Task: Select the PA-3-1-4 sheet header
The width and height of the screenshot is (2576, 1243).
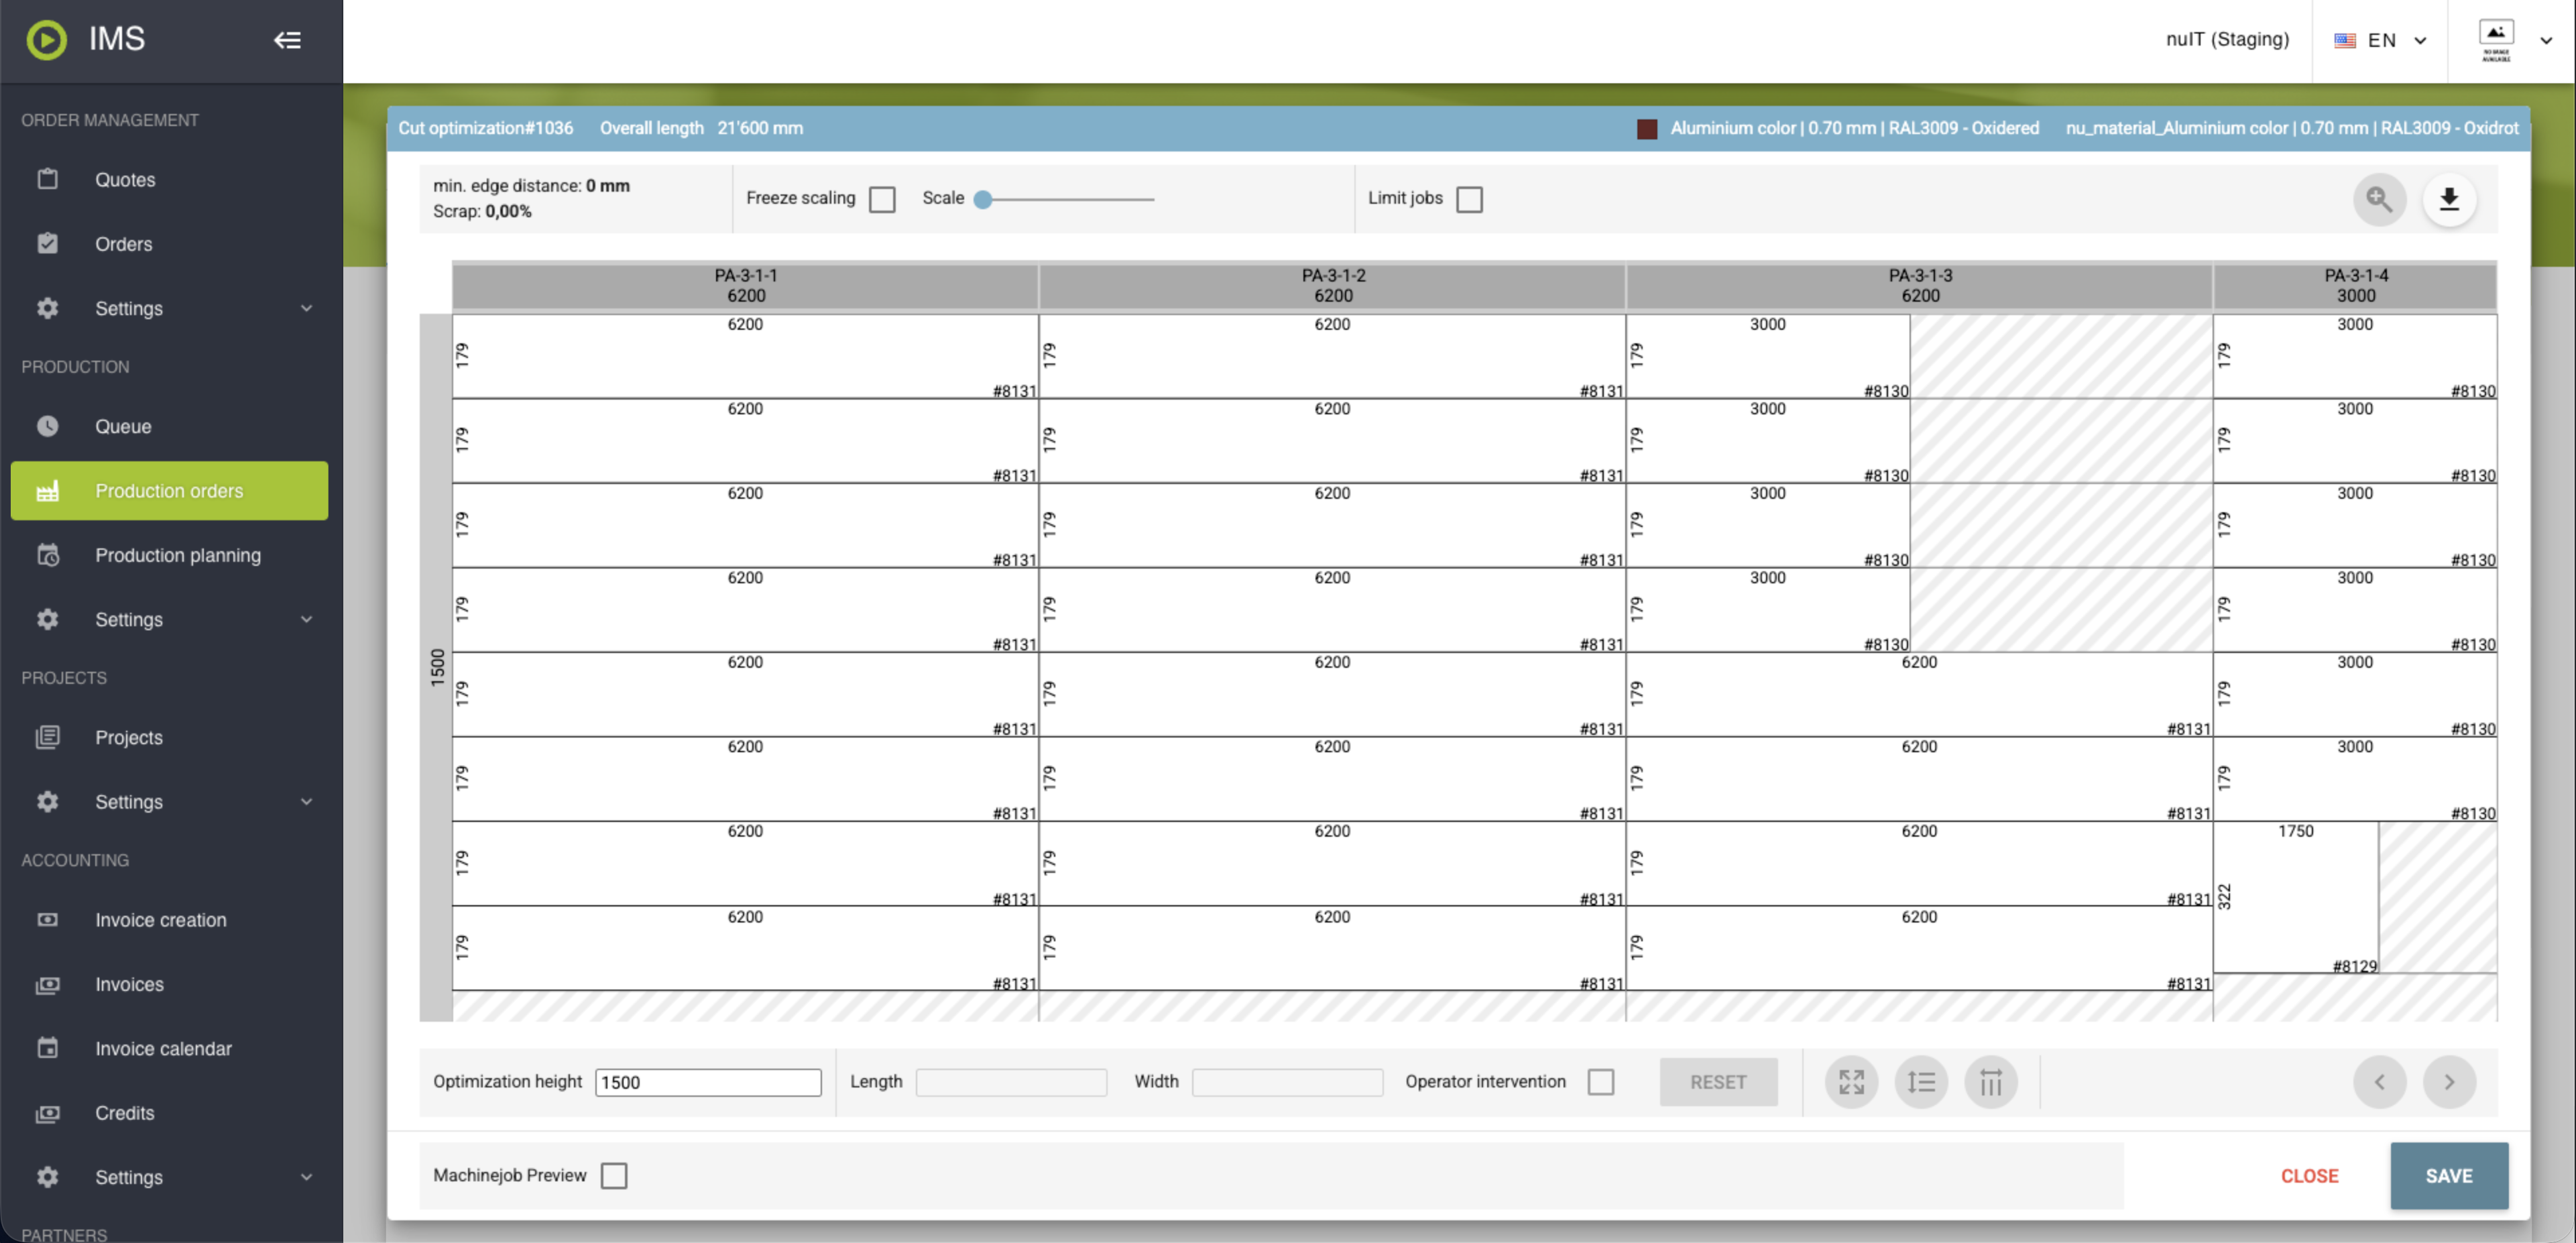Action: [2355, 286]
